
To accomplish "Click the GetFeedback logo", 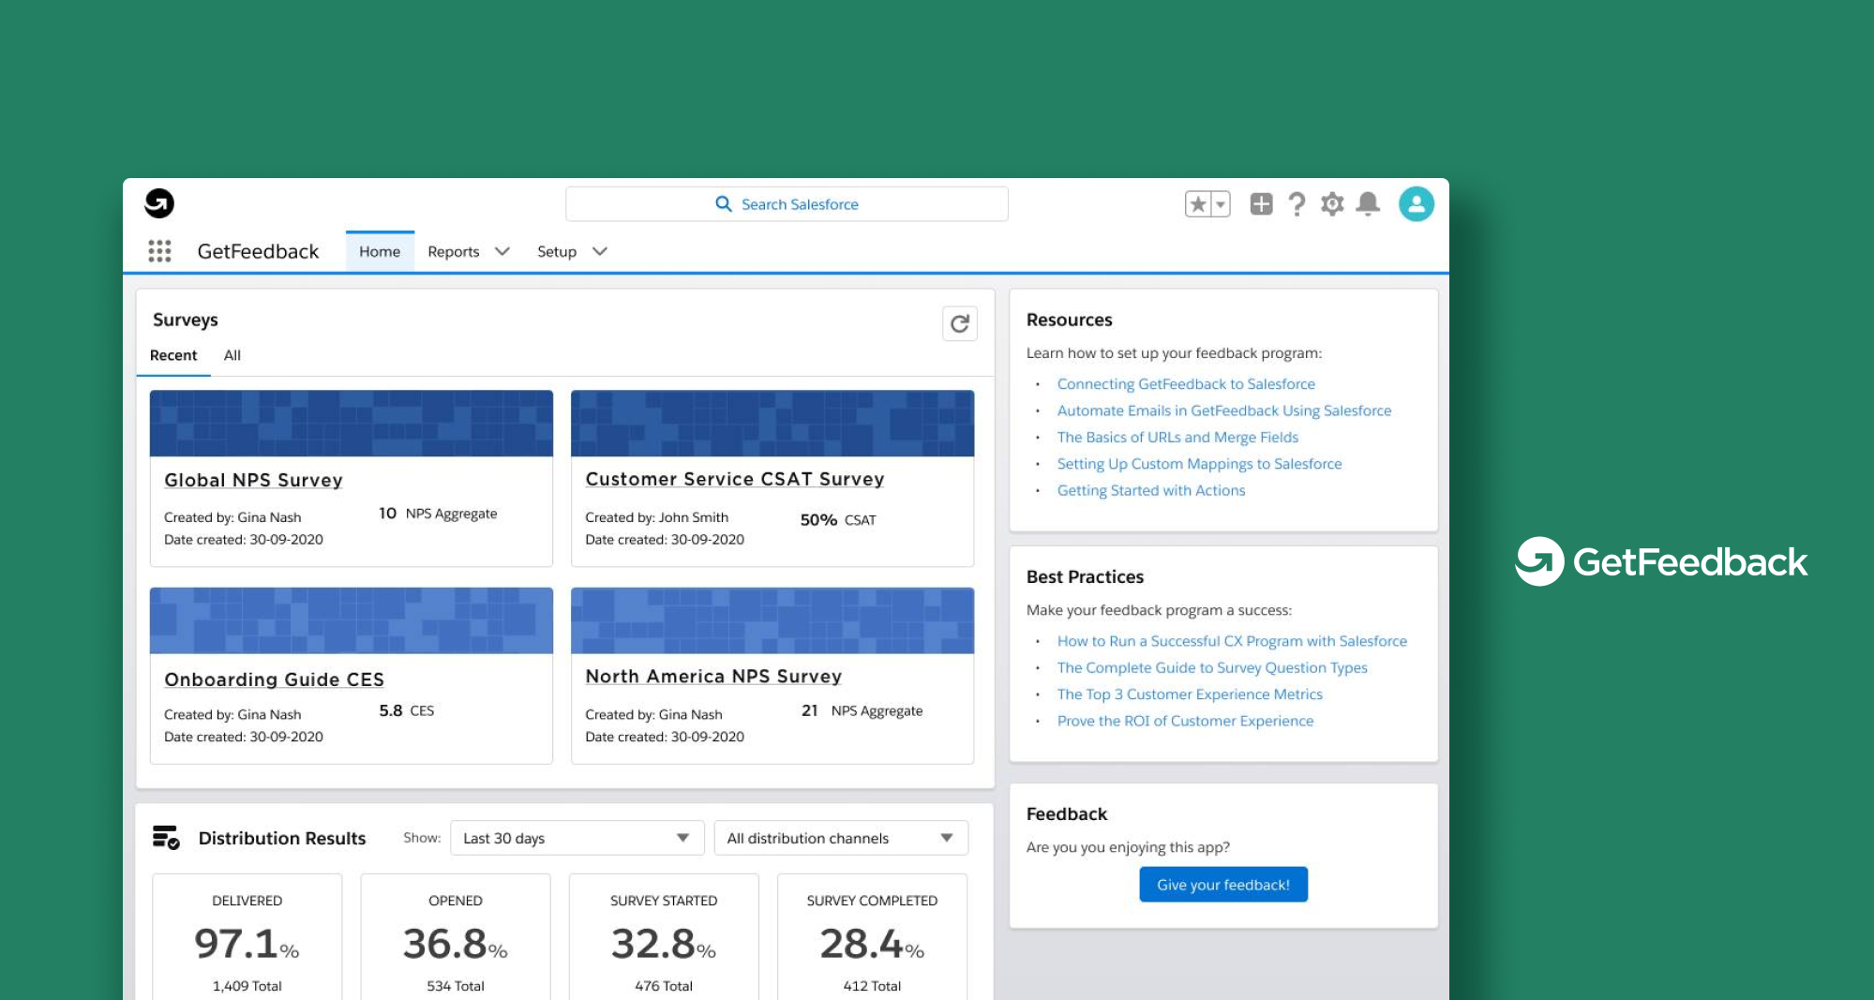I will (159, 201).
